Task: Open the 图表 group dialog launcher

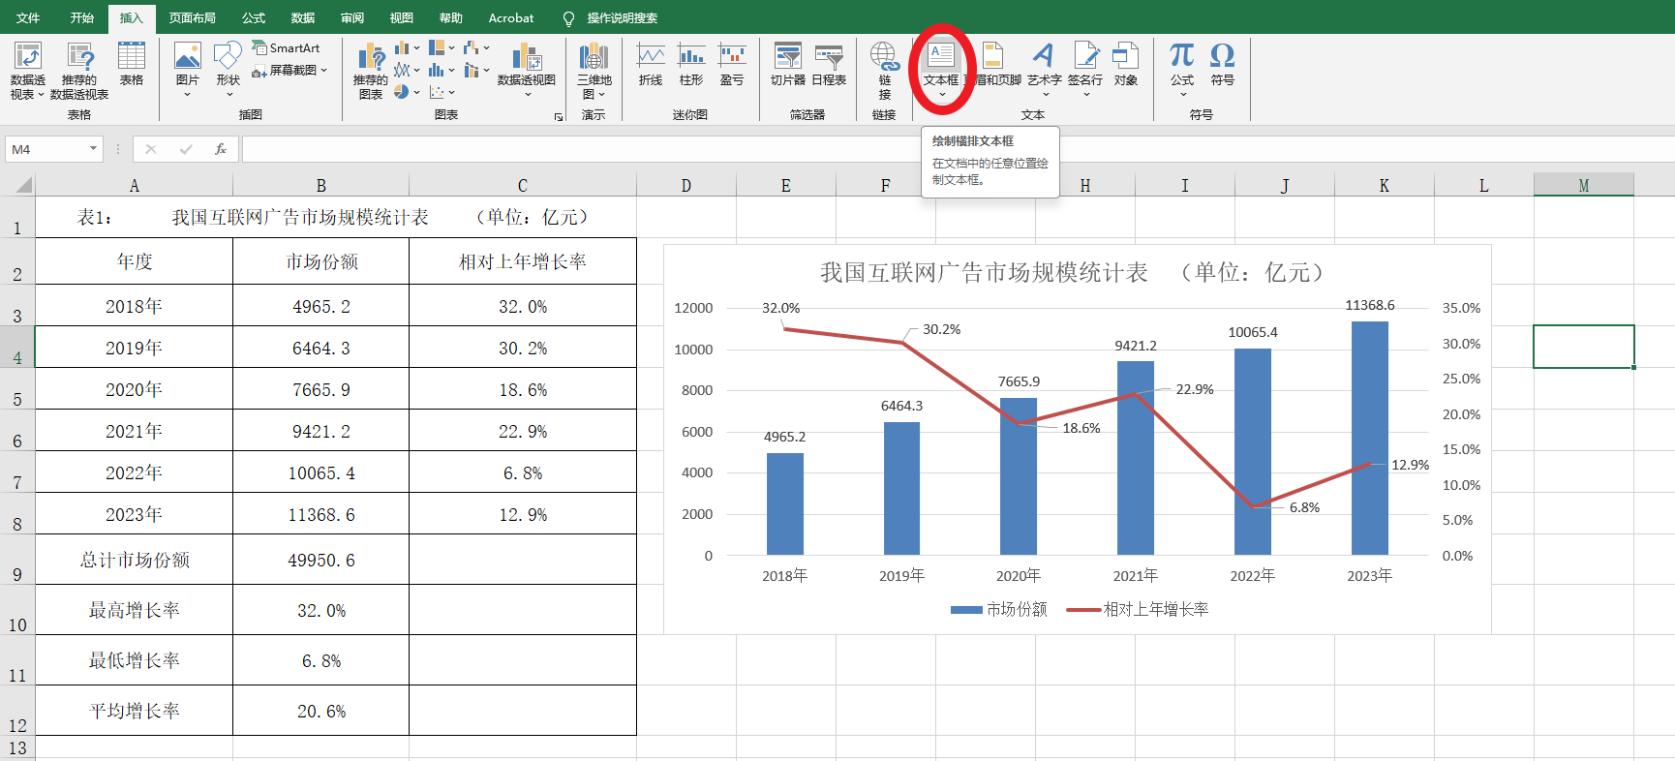Action: click(559, 117)
